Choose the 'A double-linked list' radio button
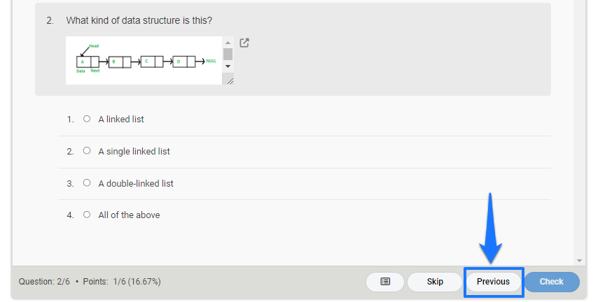This screenshot has height=302, width=605. 87,182
